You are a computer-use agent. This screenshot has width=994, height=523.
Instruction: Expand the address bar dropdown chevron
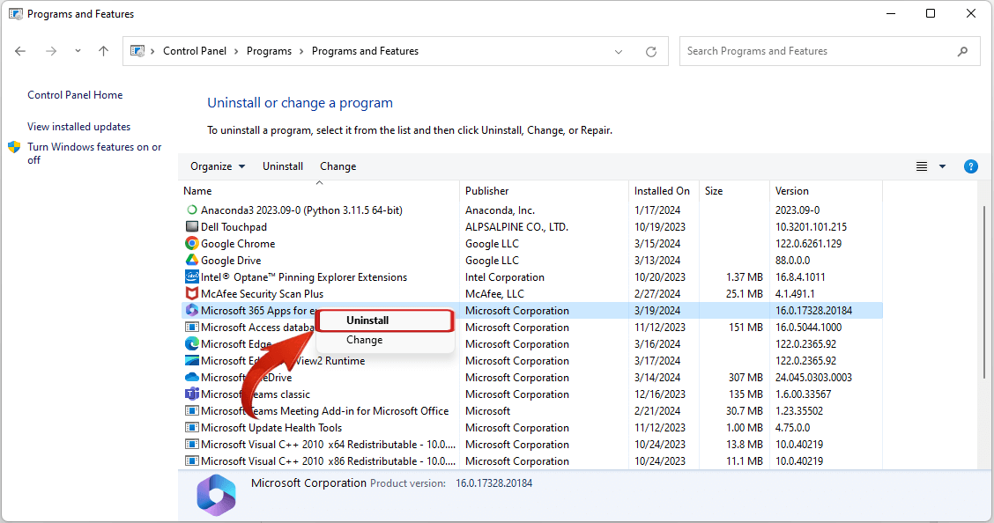(x=619, y=51)
